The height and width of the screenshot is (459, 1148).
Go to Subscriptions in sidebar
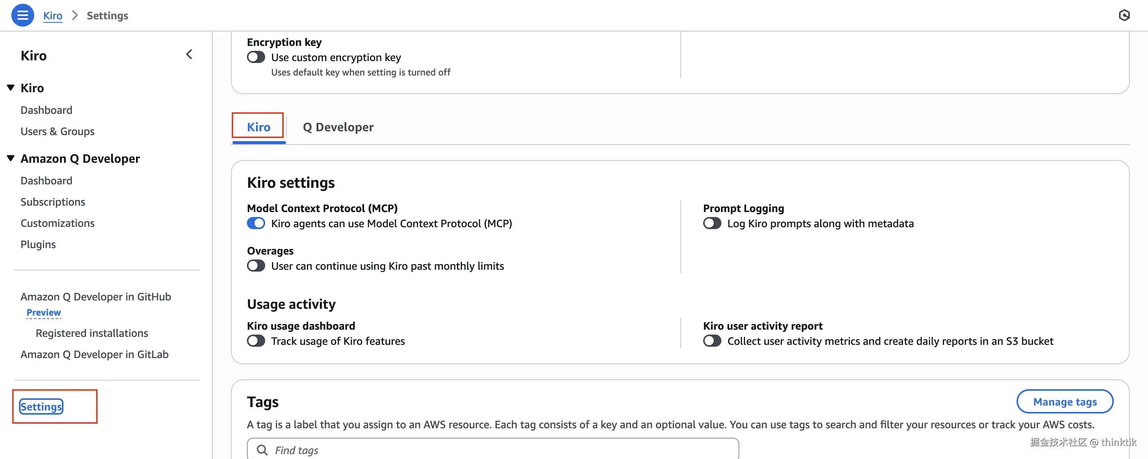point(52,202)
